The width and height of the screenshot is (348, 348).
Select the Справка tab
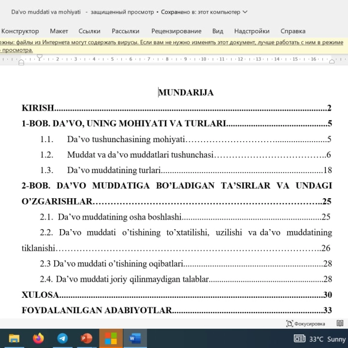pos(293,31)
